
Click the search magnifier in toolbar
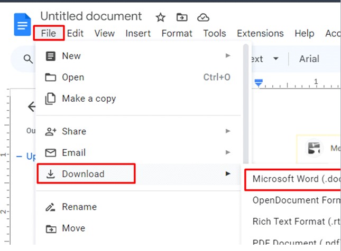pos(28,59)
